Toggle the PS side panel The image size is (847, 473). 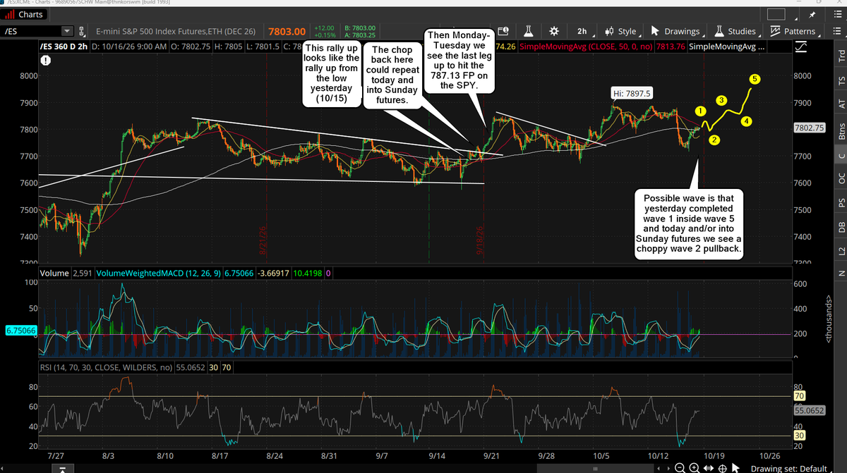tap(841, 203)
